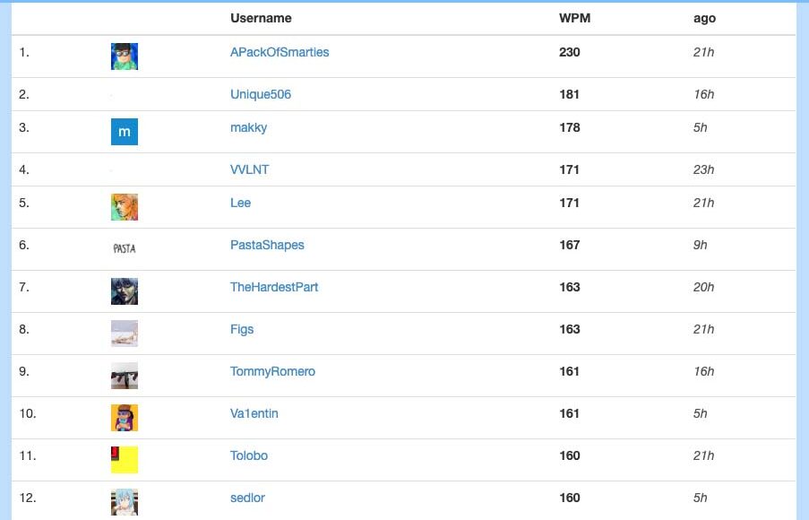Click the Username column header
The height and width of the screenshot is (520, 809).
click(x=261, y=18)
